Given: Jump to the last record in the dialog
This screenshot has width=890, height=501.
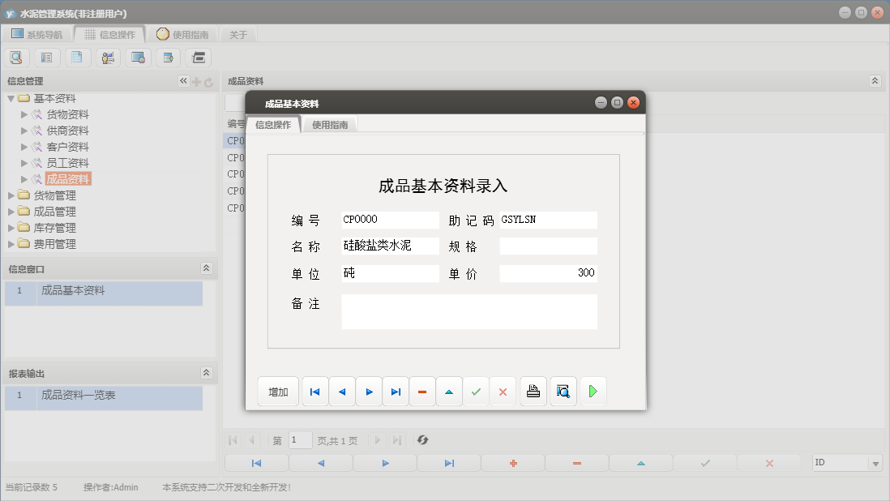Looking at the screenshot, I should coord(396,391).
